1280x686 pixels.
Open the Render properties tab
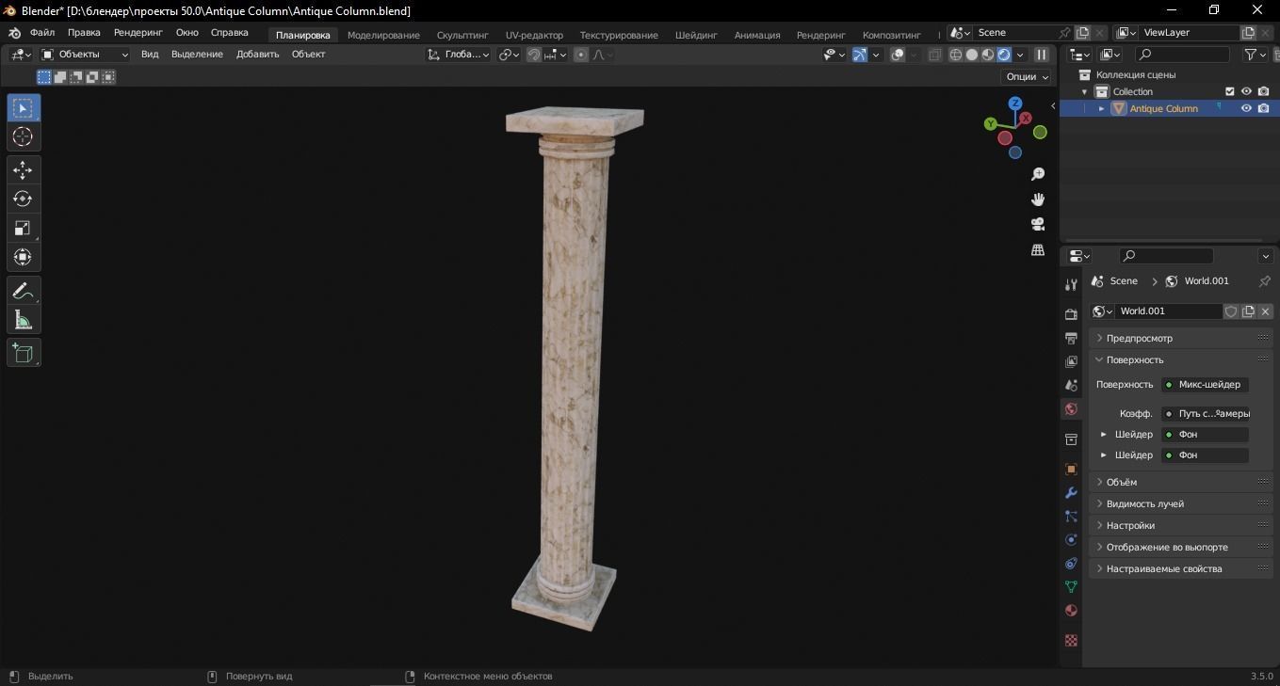[x=1071, y=314]
